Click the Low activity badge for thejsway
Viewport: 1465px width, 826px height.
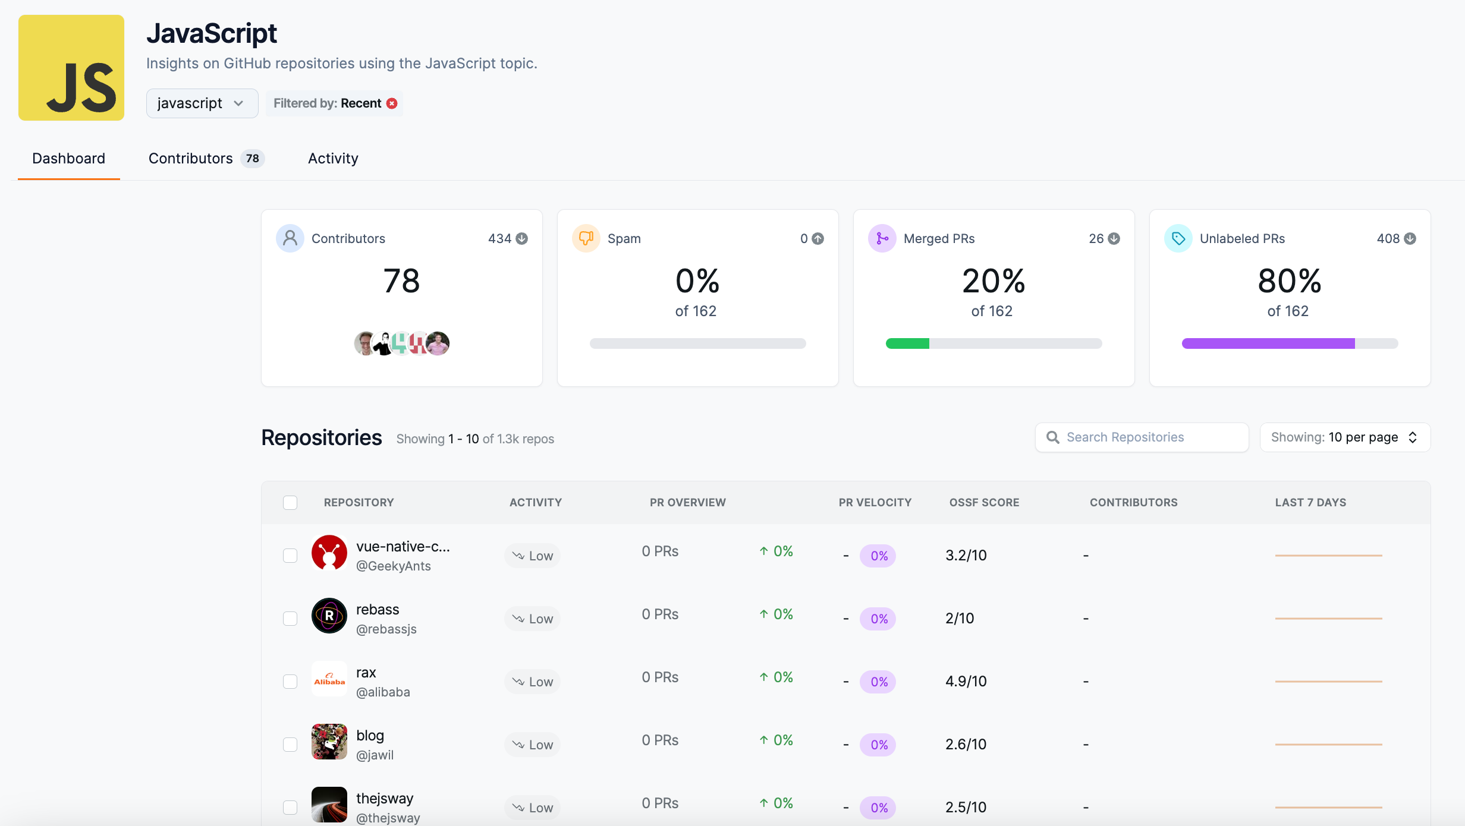click(x=533, y=808)
